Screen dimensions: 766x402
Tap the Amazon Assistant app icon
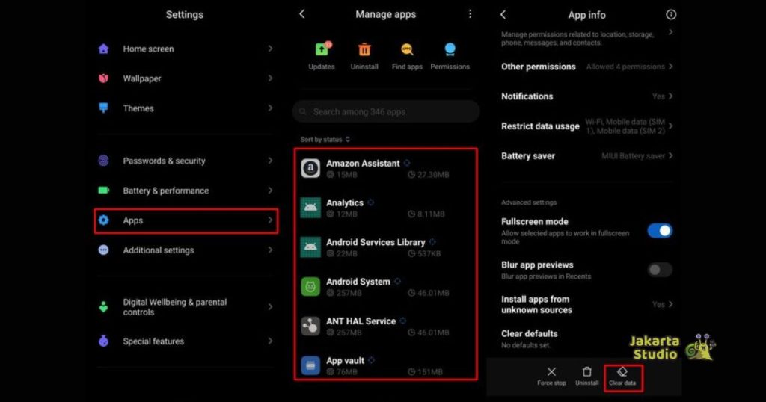pyautogui.click(x=310, y=168)
